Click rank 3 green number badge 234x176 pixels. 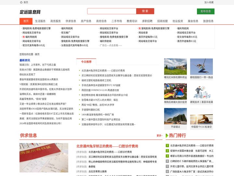[167, 156]
